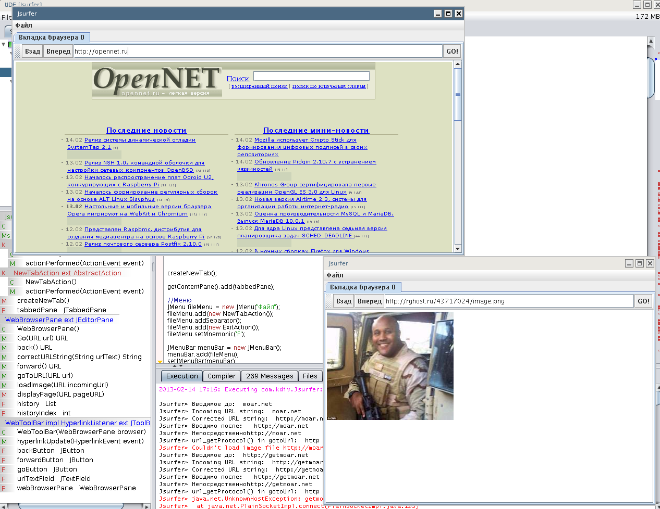The height and width of the screenshot is (509, 660).
Task: Click the green M icon beside hyperlinkUpdate method
Action: point(4,441)
